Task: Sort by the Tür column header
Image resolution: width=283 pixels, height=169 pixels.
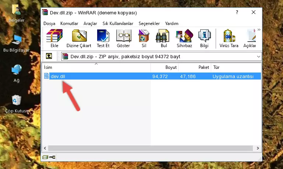Action: (x=236, y=67)
